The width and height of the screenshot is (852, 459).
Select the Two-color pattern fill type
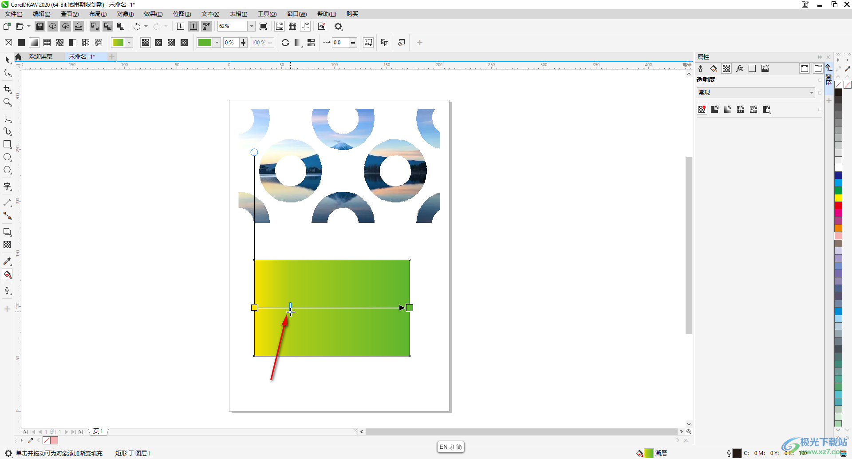click(73, 43)
